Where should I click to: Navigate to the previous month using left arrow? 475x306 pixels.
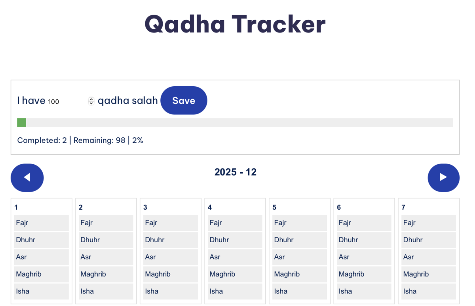pyautogui.click(x=27, y=178)
